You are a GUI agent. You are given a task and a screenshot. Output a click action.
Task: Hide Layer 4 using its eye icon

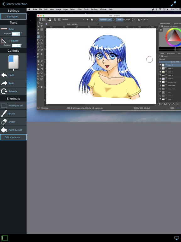[x=160, y=65]
